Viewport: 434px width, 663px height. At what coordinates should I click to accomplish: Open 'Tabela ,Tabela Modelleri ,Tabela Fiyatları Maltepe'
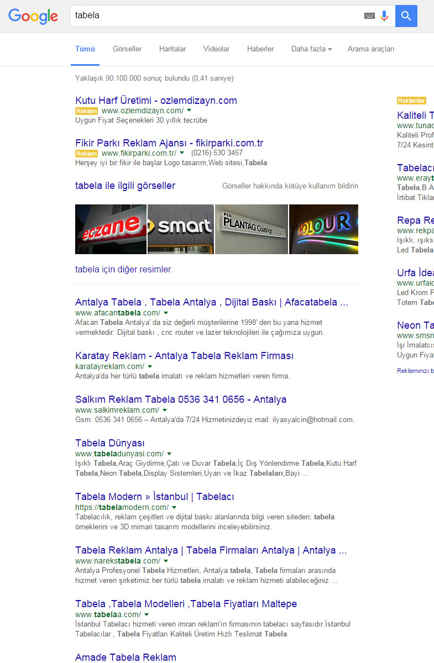click(186, 604)
